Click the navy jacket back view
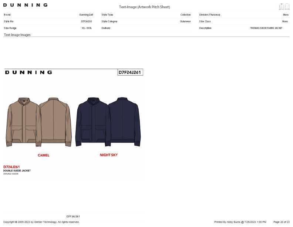The height and width of the screenshot is (227, 293). tap(125, 122)
